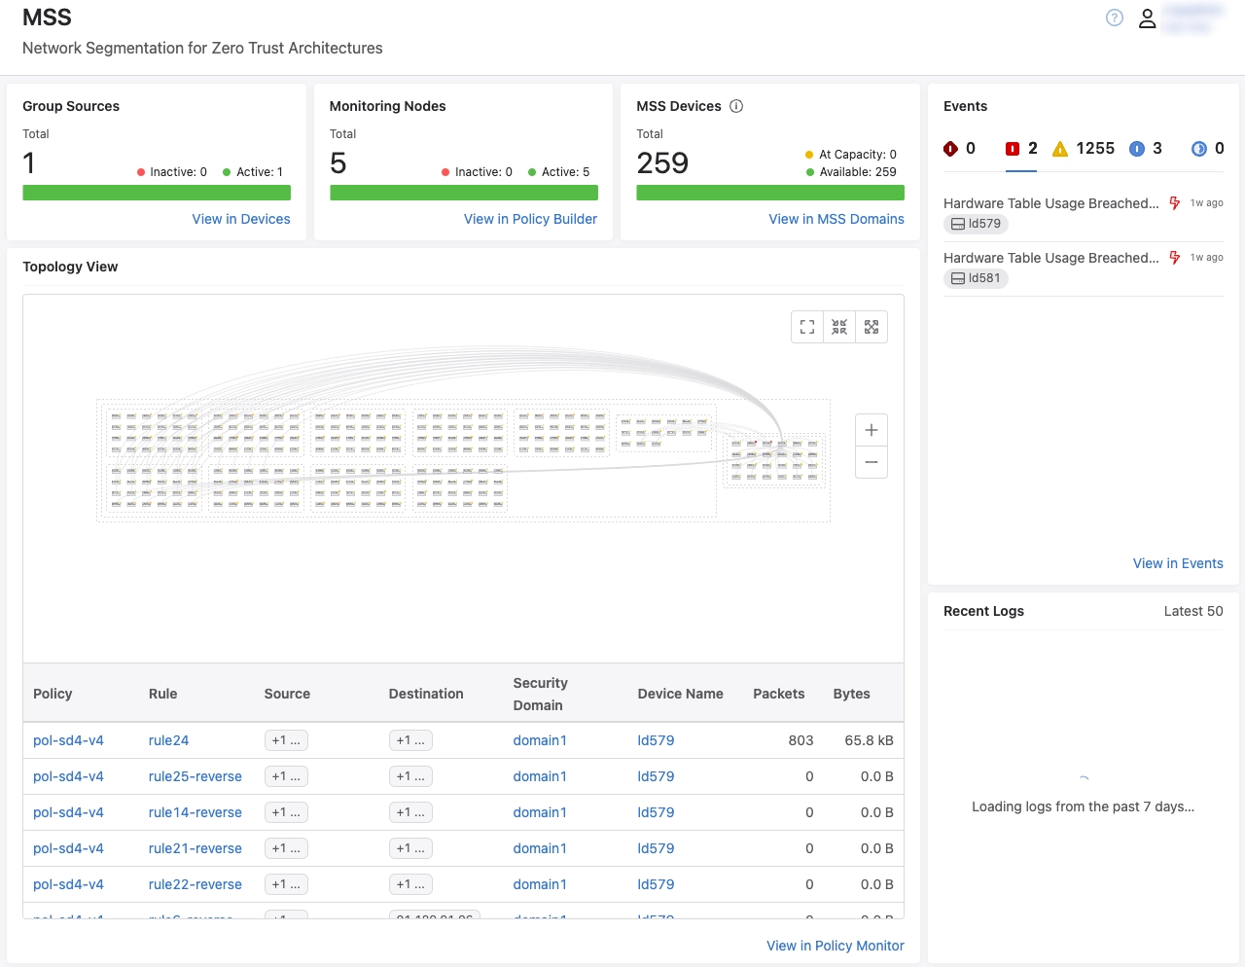Expand the Source +1 chip for rule21-reverse
Viewport: 1245px width, 967px height.
(x=286, y=848)
